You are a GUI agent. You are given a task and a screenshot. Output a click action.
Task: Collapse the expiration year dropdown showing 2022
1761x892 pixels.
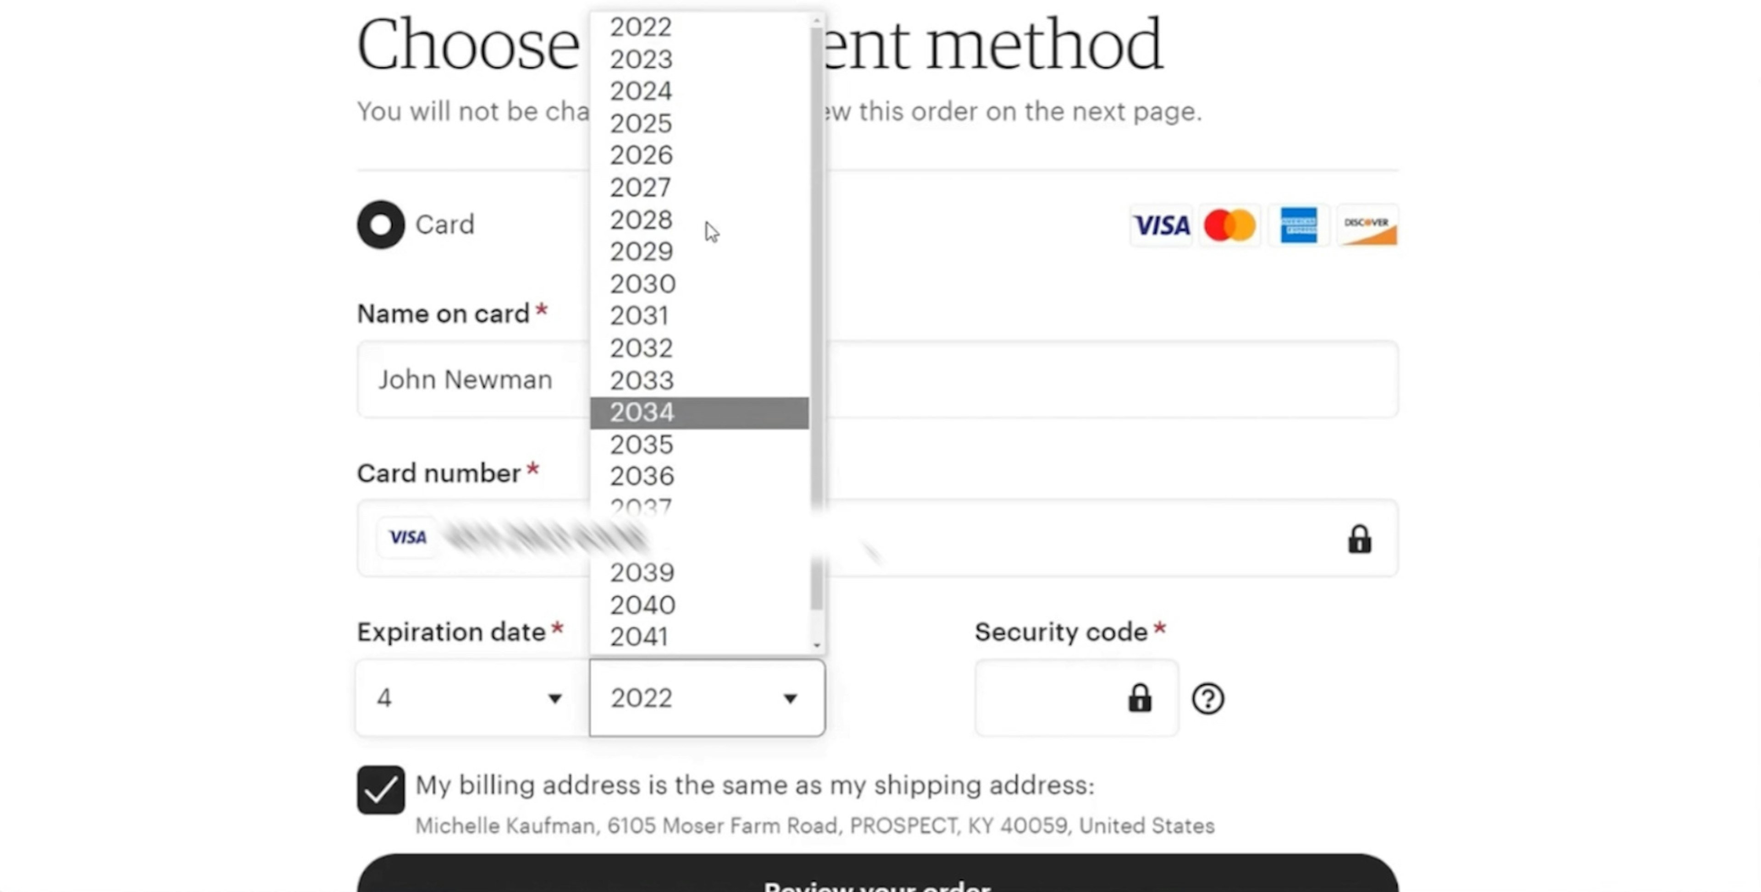[x=707, y=698]
